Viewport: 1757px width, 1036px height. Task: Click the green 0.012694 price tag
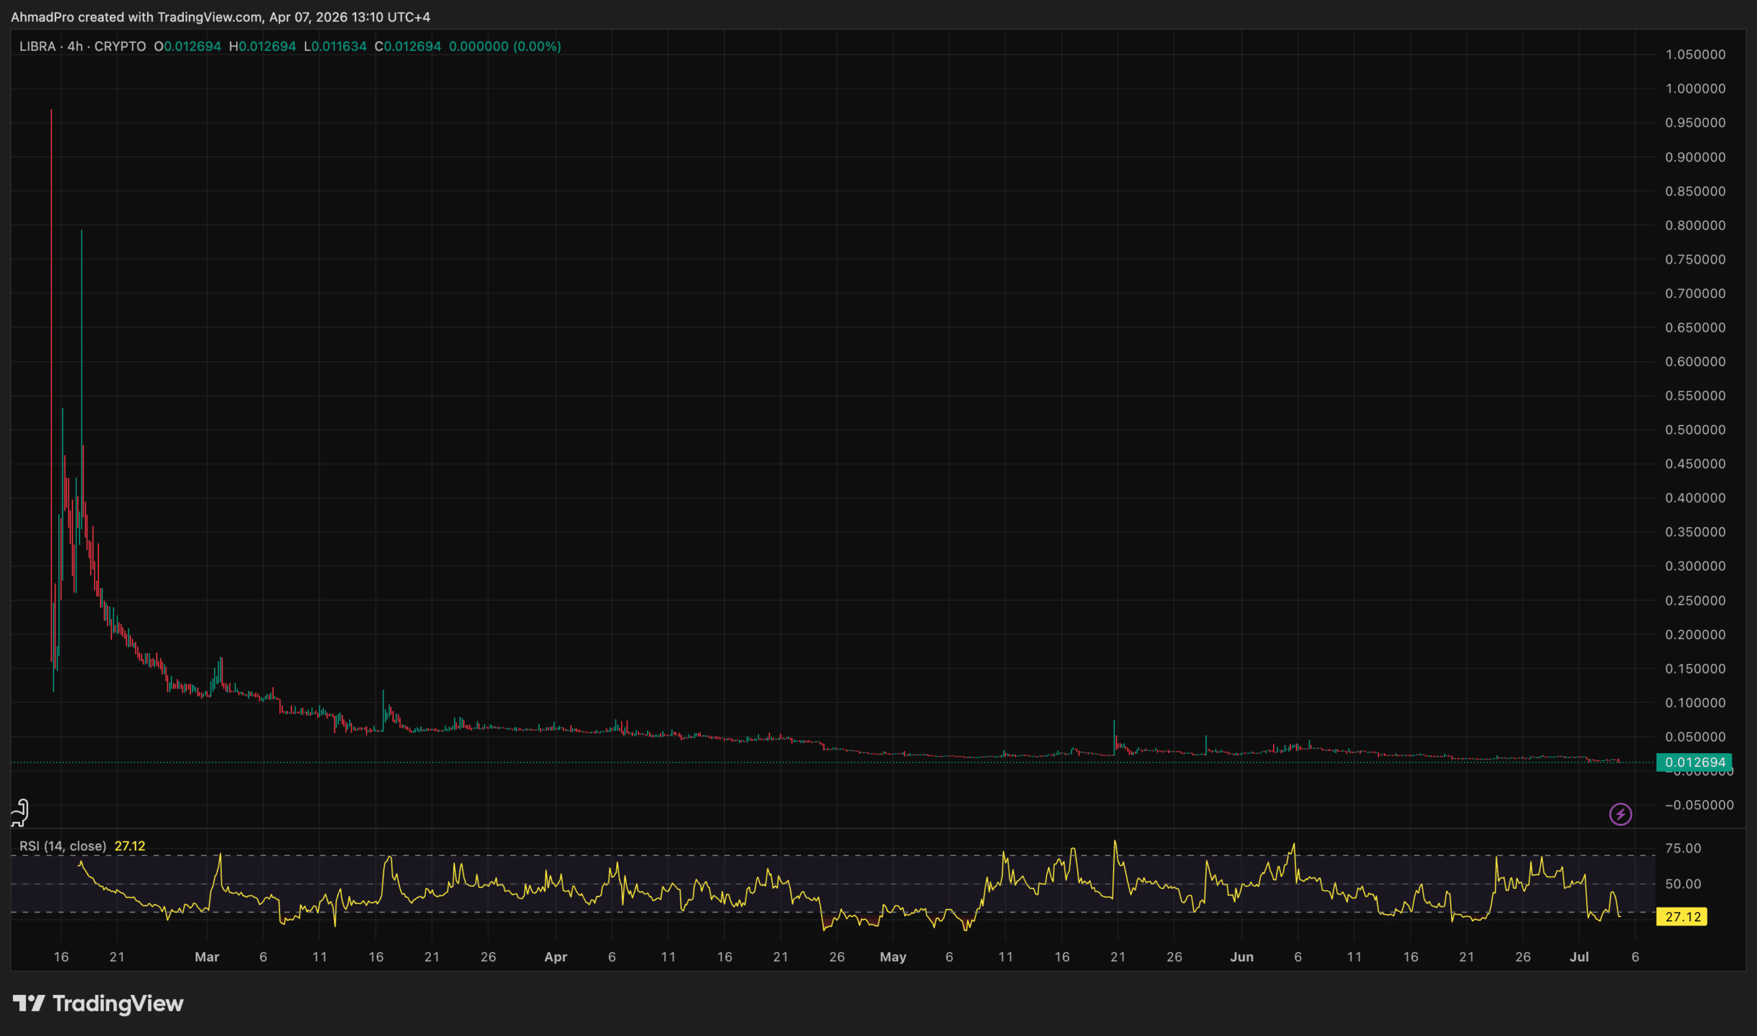point(1694,762)
